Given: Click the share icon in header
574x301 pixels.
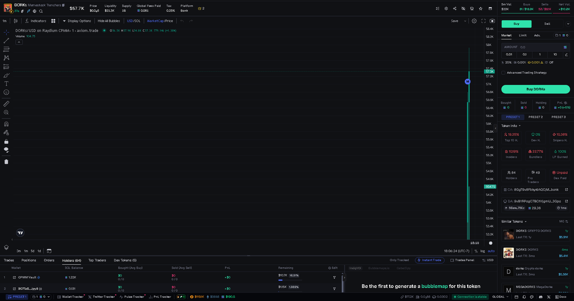Looking at the screenshot, I should tap(454, 9).
